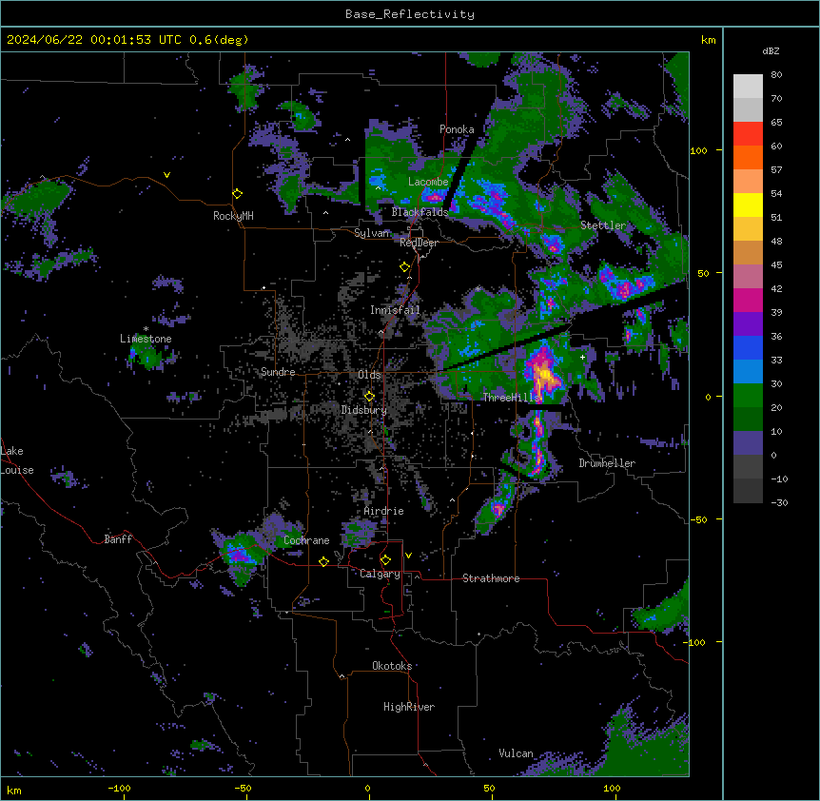Click the Cochrane town label

pos(306,540)
